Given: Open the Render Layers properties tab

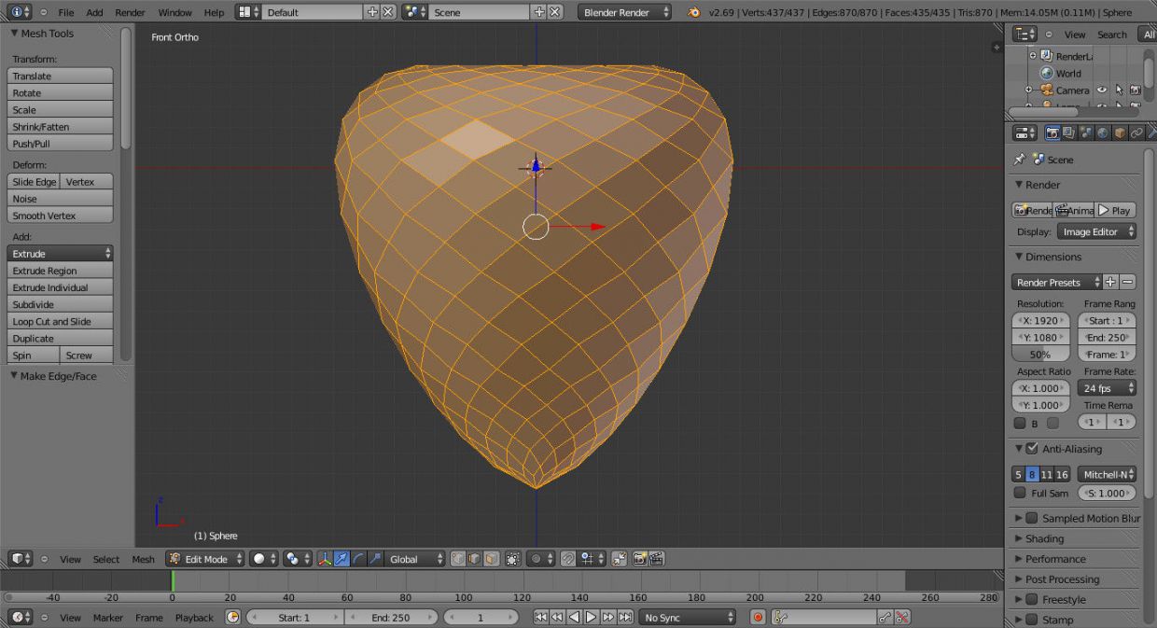Looking at the screenshot, I should click(x=1069, y=133).
